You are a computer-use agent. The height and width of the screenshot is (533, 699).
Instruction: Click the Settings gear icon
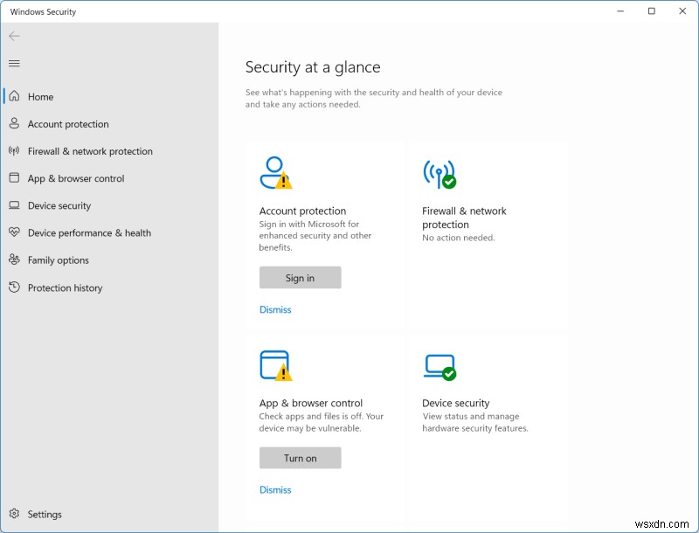click(14, 514)
